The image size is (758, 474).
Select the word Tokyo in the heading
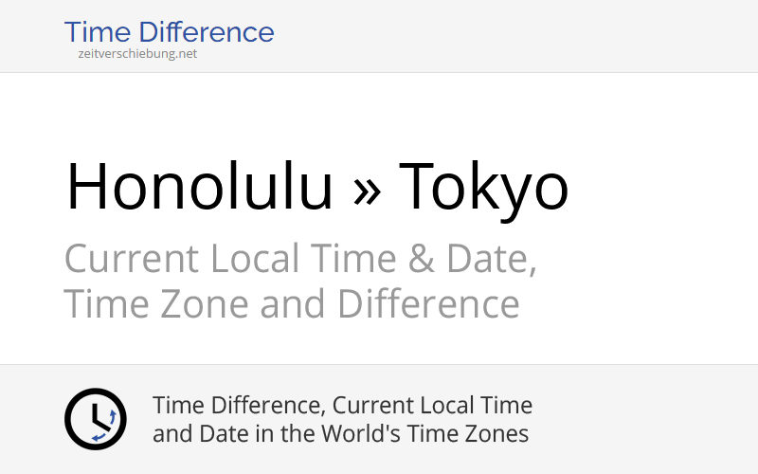tap(483, 186)
